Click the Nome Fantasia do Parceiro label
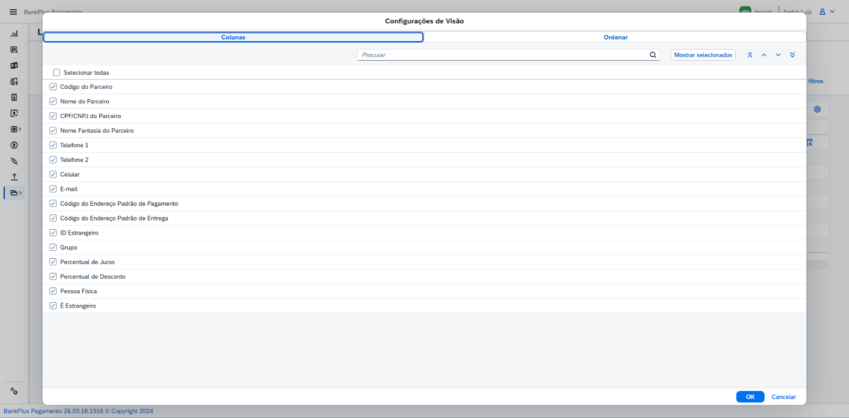849x418 pixels. pos(97,130)
